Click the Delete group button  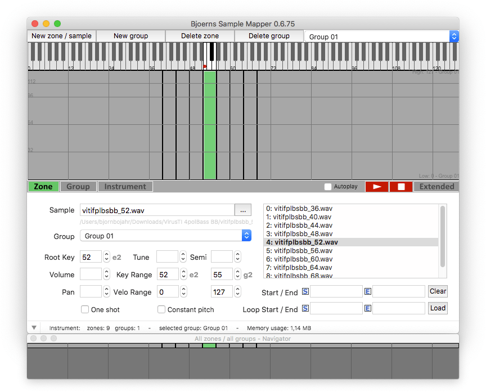[x=269, y=36]
